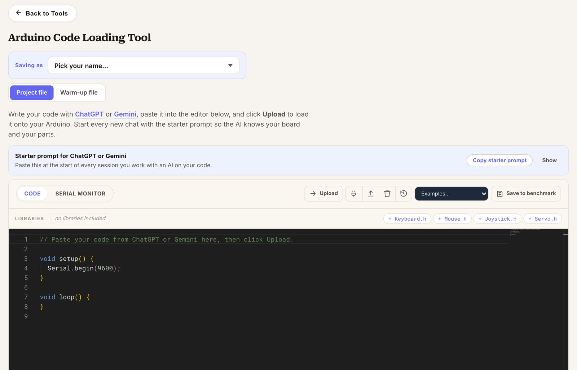Click the trash delete icon
577x370 pixels.
387,194
